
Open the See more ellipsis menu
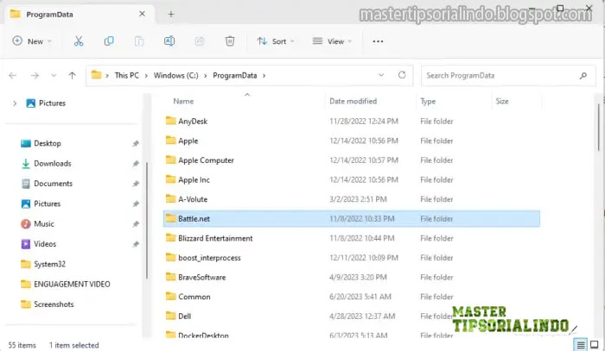point(379,41)
